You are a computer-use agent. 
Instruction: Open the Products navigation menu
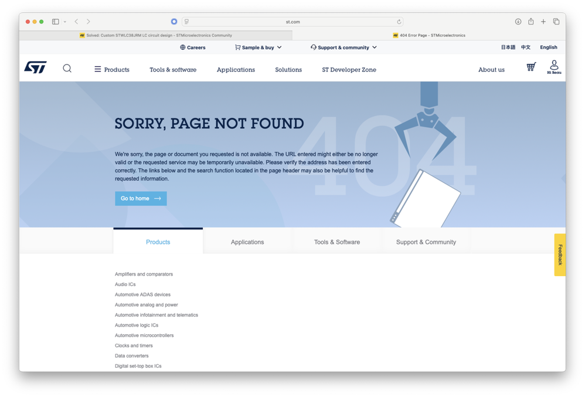112,69
